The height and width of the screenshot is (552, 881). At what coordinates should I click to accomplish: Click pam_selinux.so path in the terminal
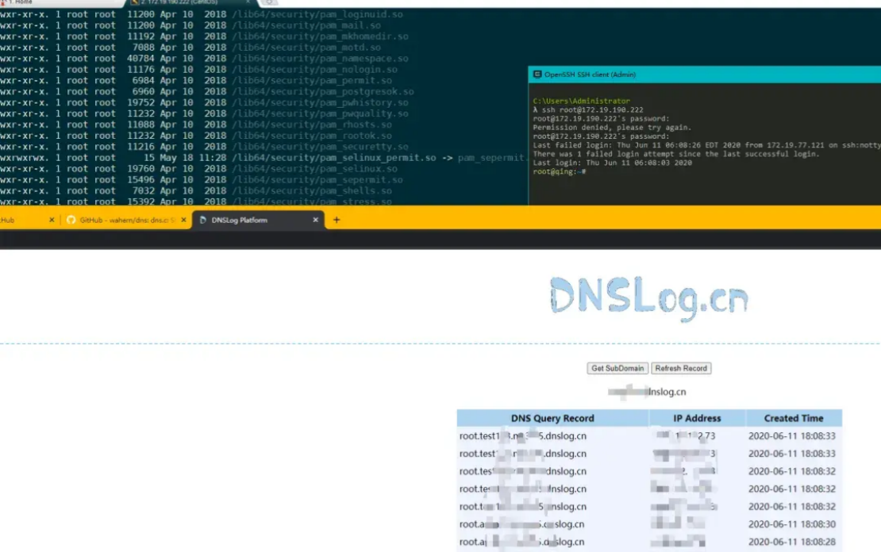[x=314, y=169]
